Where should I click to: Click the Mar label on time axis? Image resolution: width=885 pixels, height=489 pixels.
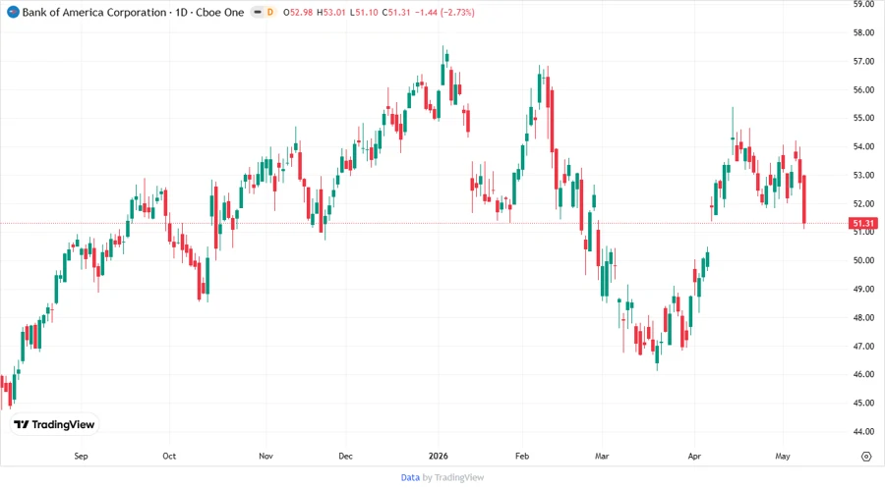602,456
